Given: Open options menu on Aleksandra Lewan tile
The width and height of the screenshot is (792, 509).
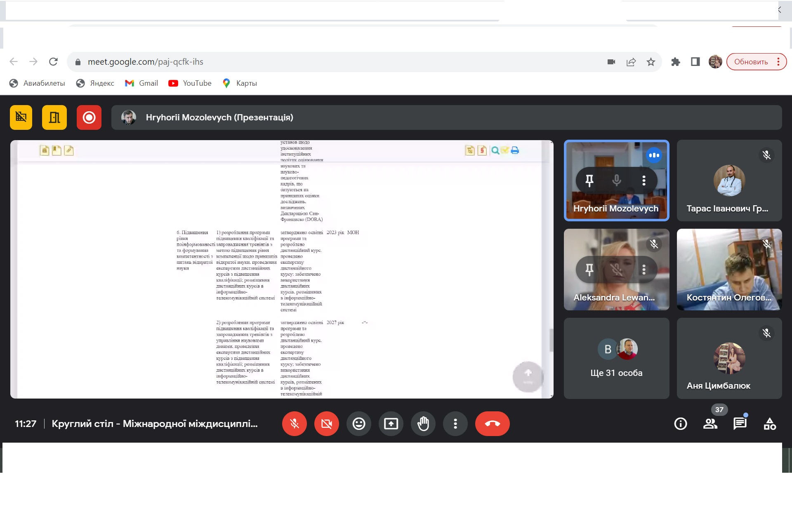Looking at the screenshot, I should (643, 270).
